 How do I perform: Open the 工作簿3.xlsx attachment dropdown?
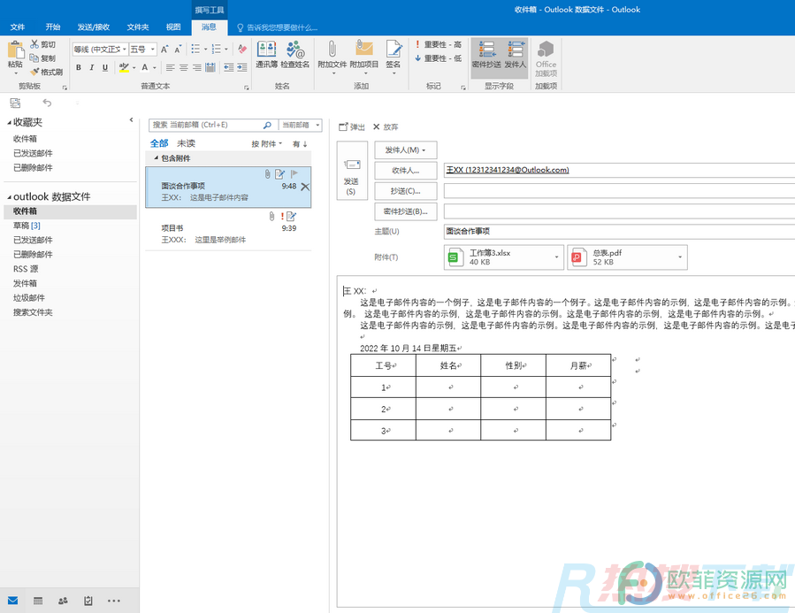click(x=556, y=257)
